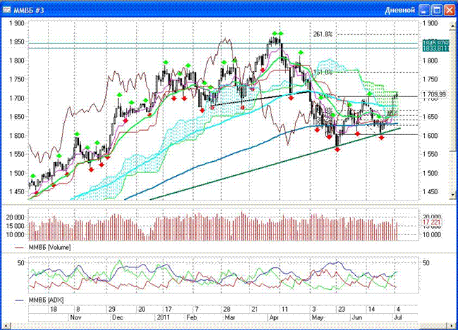Image resolution: width=458 pixels, height=330 pixels.
Task: Click the 15 000 volume axis label
Action: 16,226
